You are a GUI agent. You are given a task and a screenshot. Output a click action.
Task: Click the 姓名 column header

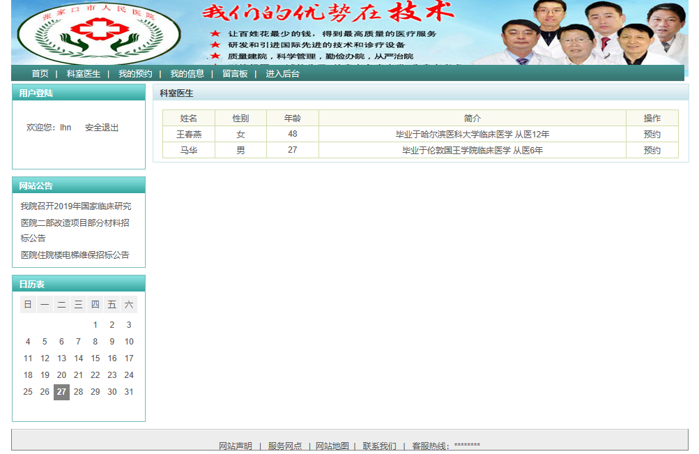189,118
